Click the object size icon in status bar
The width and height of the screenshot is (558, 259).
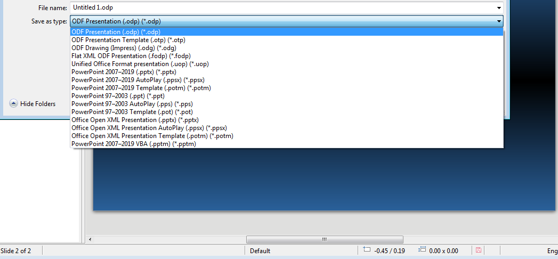[x=423, y=250]
